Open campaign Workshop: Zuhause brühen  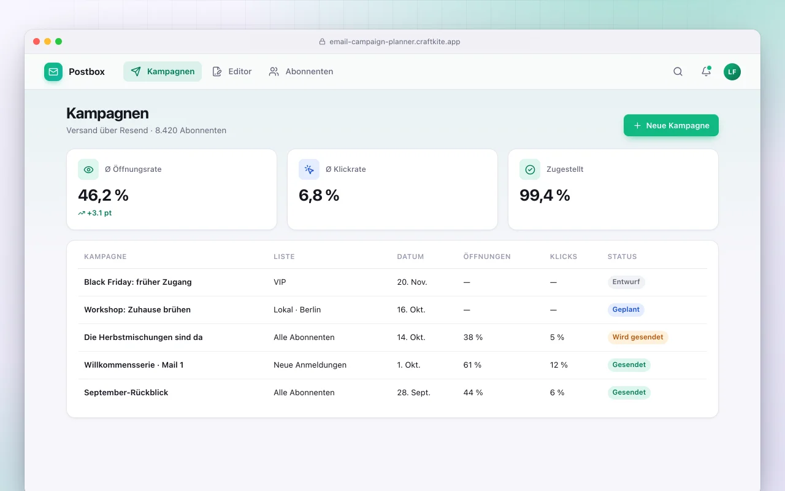tap(137, 310)
